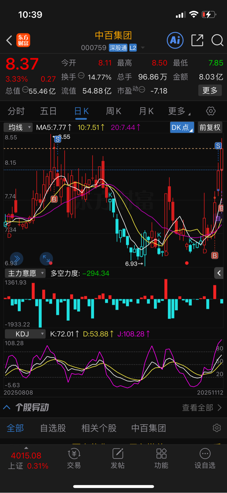Tap info icon next to 总值
This screenshot has height=493, width=227.
(x=25, y=89)
